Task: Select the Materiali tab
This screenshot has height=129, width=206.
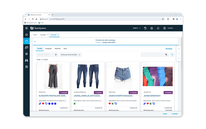Action: 58,48
